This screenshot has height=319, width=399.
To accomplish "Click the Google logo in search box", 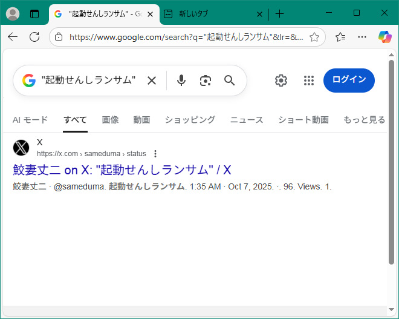I will tap(29, 81).
